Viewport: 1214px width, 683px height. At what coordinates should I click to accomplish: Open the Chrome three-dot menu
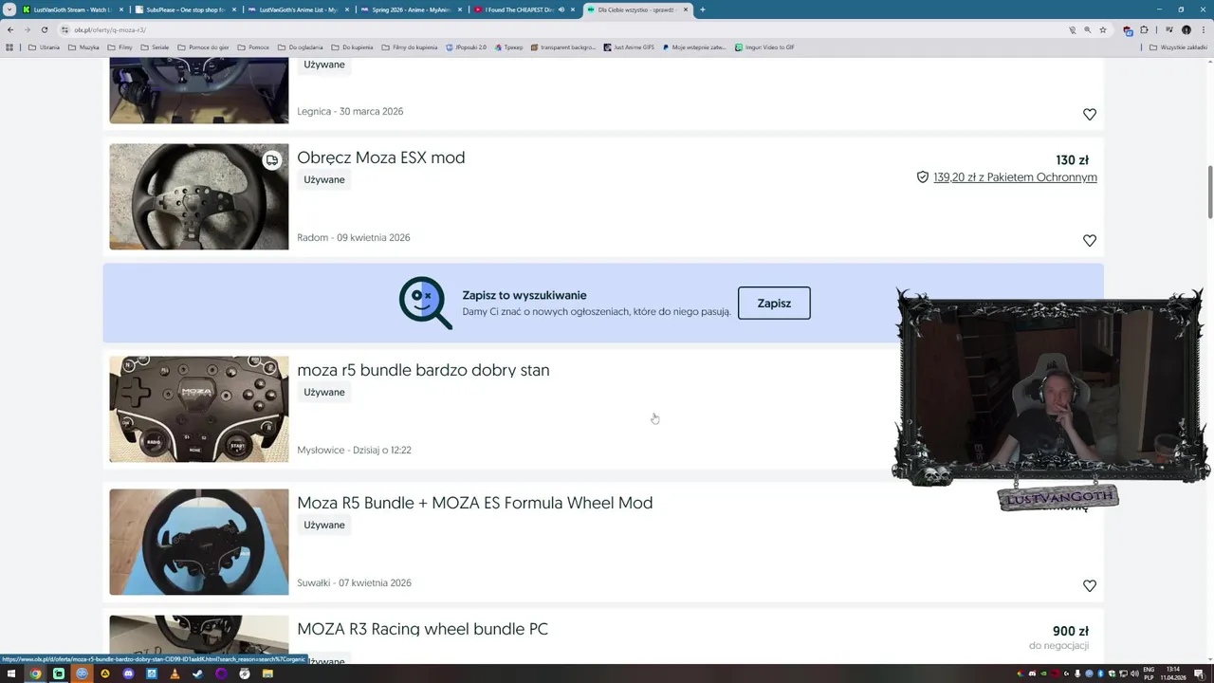tap(1203, 29)
